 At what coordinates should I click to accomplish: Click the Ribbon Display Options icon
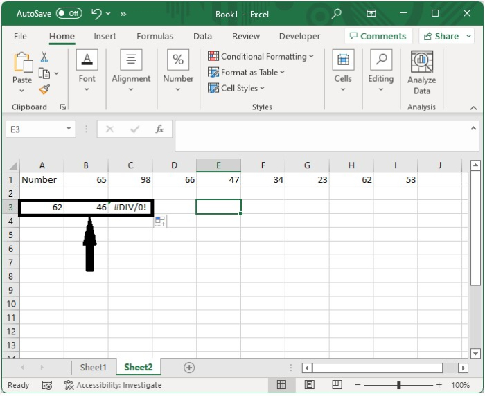coord(371,13)
